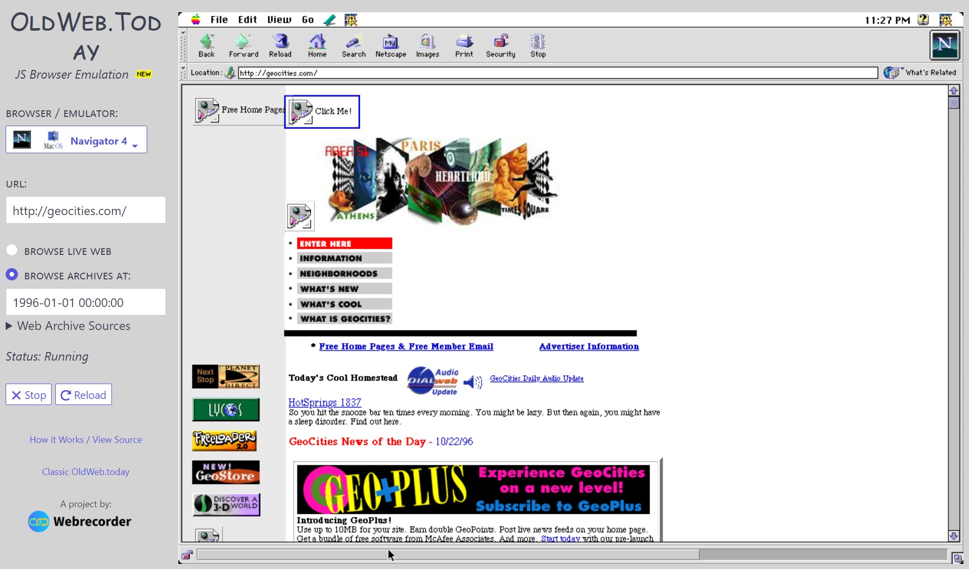
Task: Click WHAT'S COOL navigation button
Action: click(x=344, y=304)
